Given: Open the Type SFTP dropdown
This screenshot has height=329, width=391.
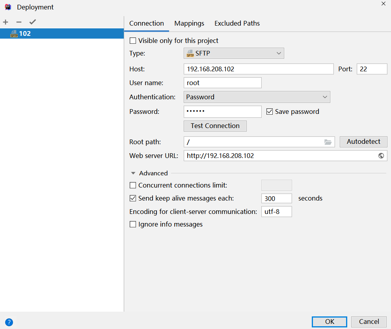Looking at the screenshot, I should 234,53.
